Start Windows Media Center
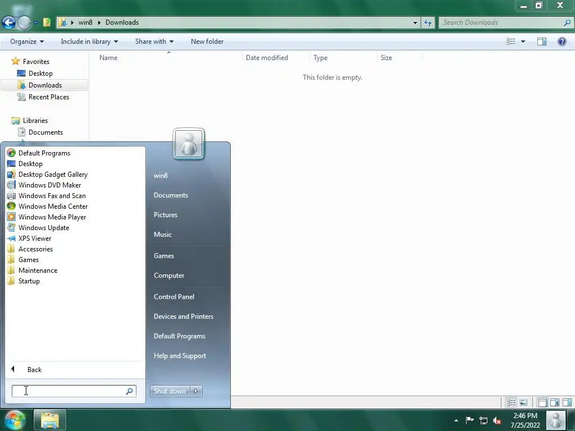Image resolution: width=575 pixels, height=431 pixels. point(53,207)
